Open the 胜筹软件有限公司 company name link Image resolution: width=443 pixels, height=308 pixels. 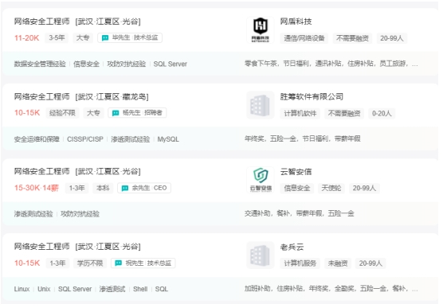[312, 97]
